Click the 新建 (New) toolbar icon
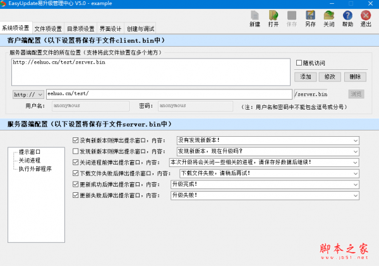 (x=255, y=18)
